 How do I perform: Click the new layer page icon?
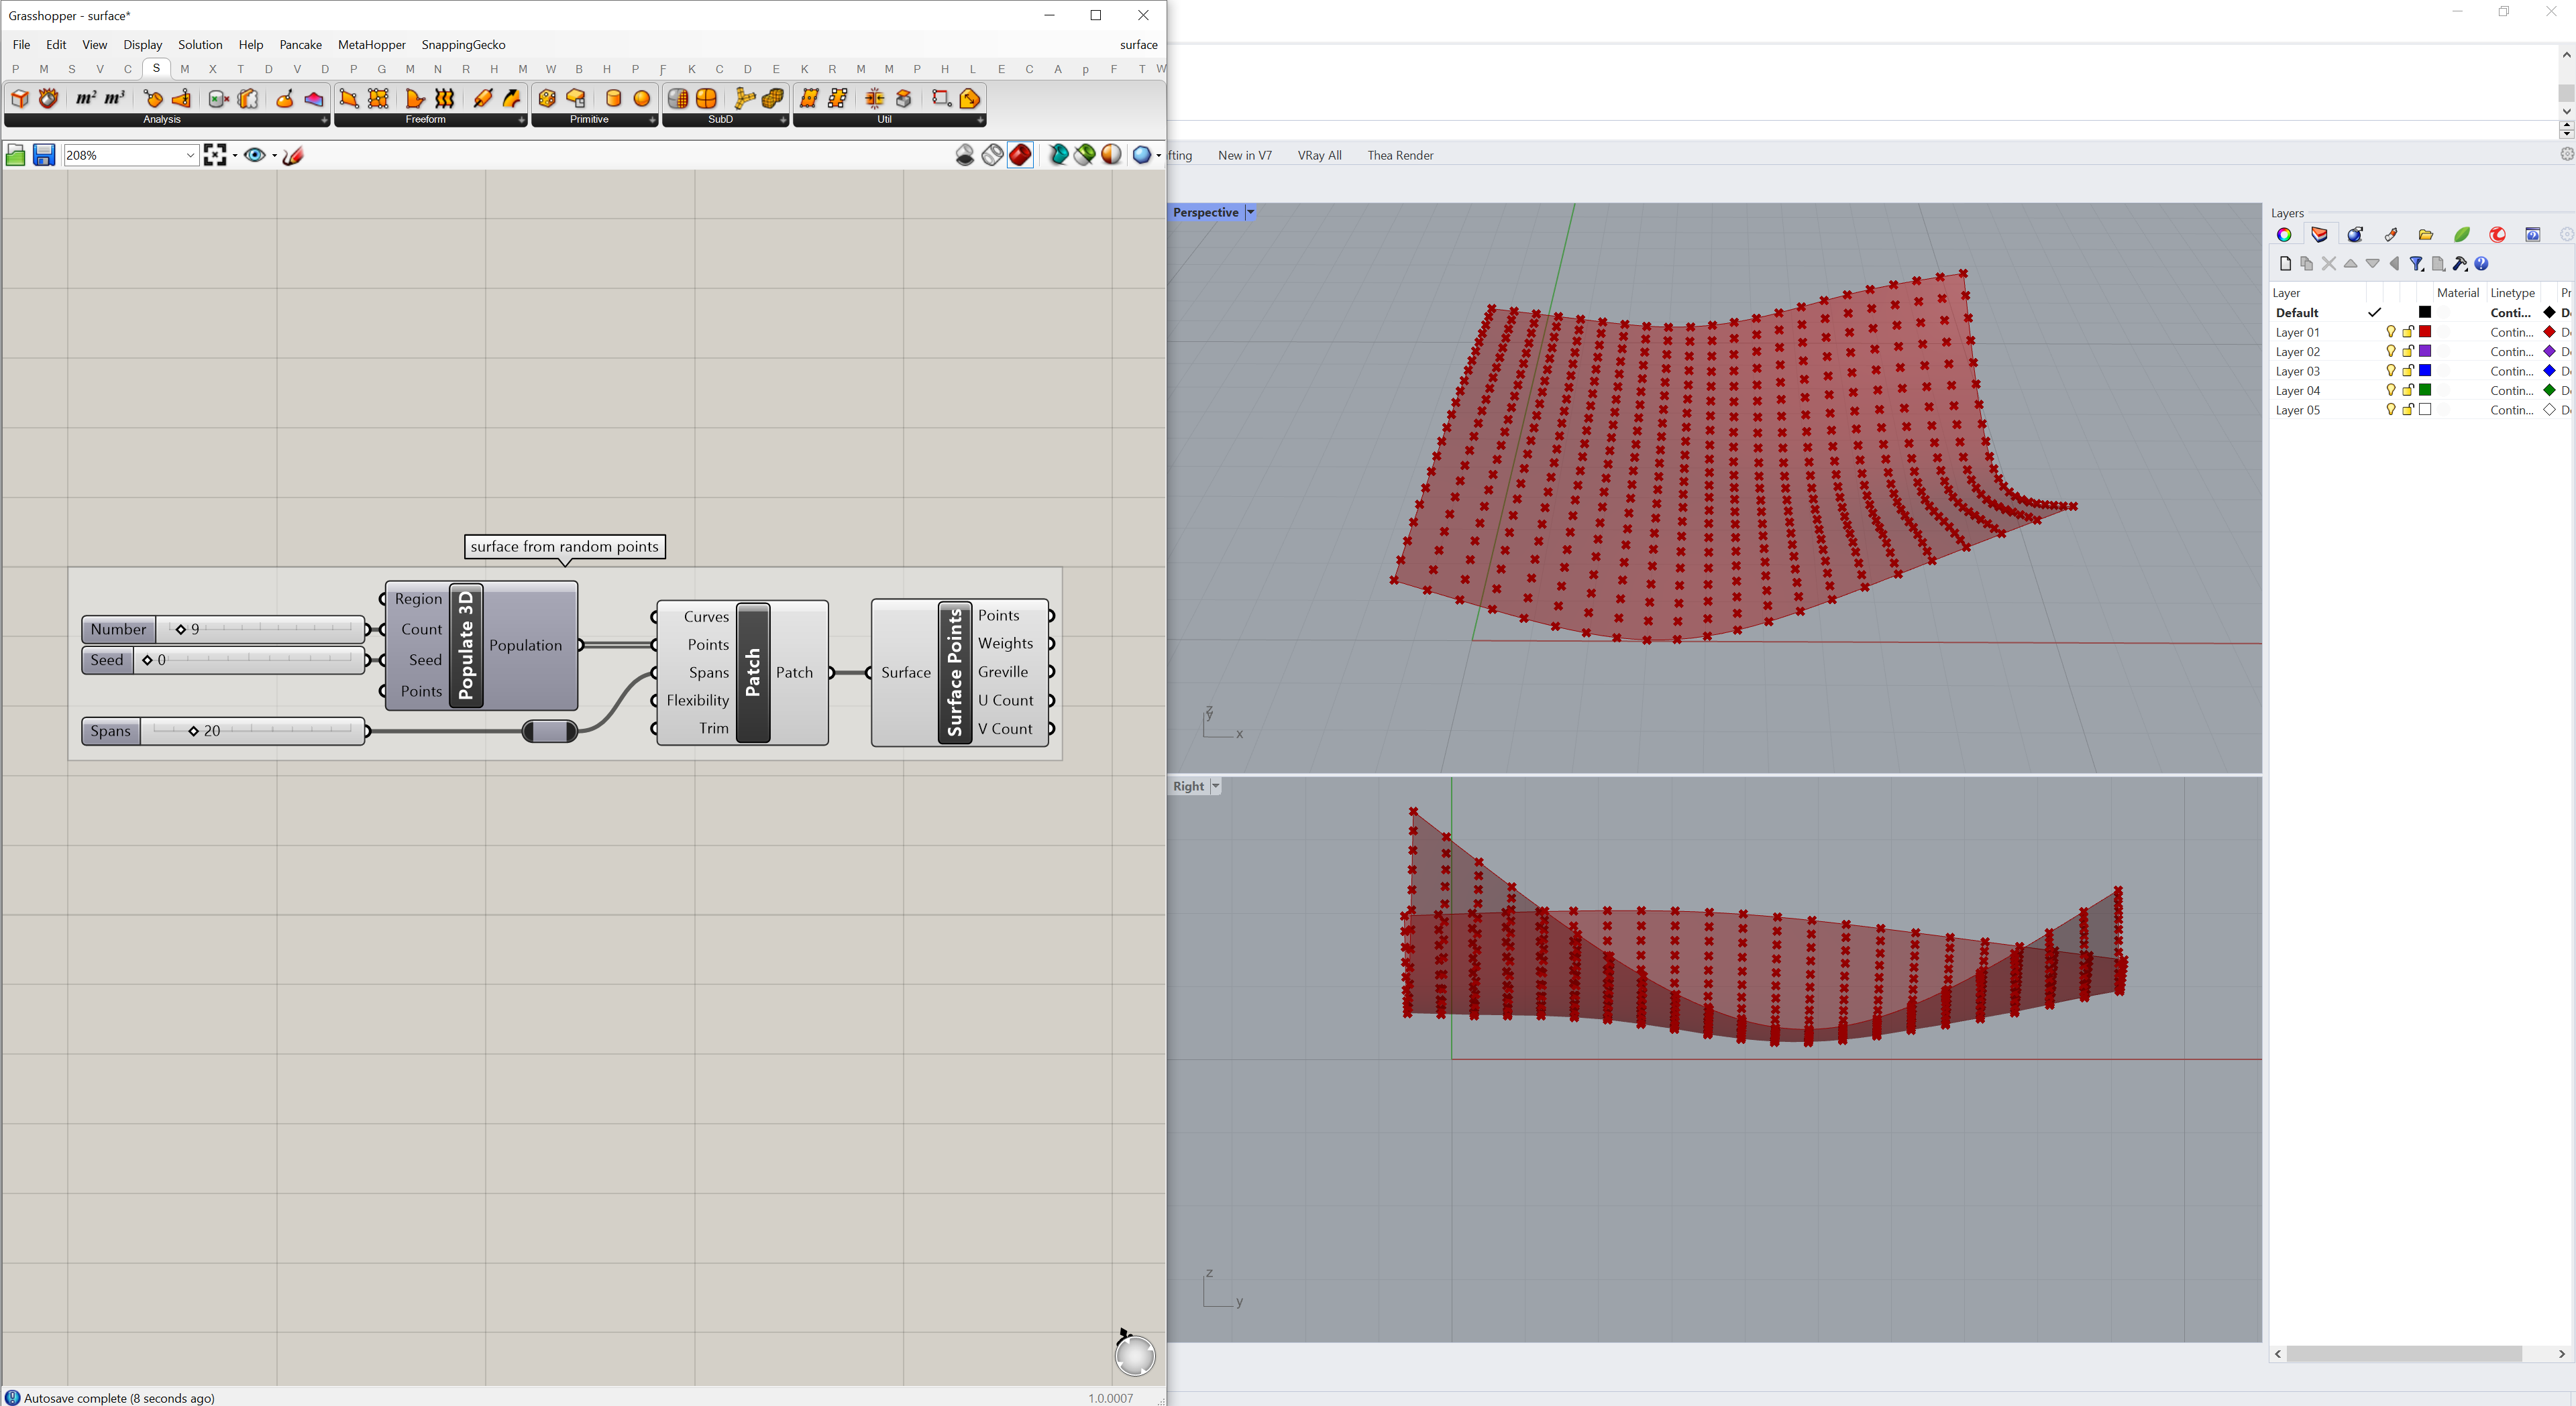point(2285,263)
